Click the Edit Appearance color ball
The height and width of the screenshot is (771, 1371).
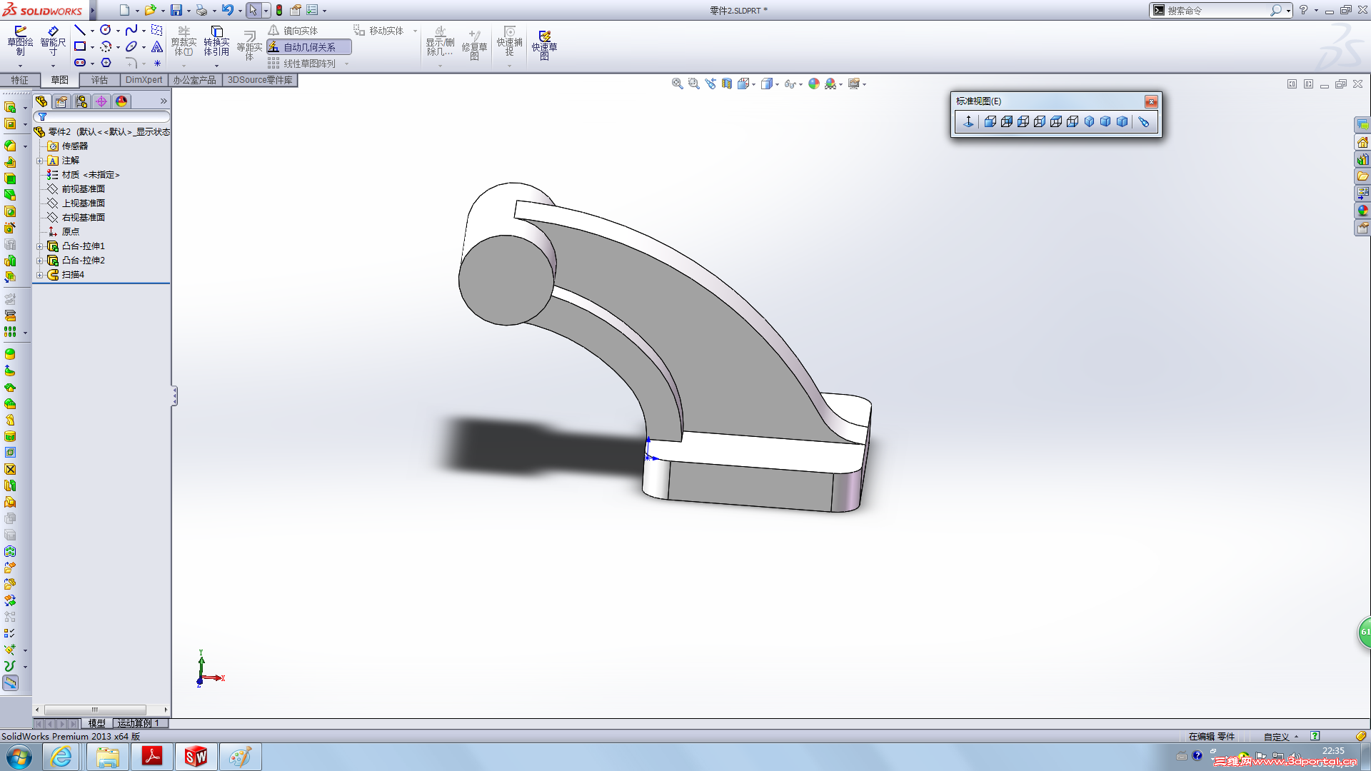click(814, 84)
